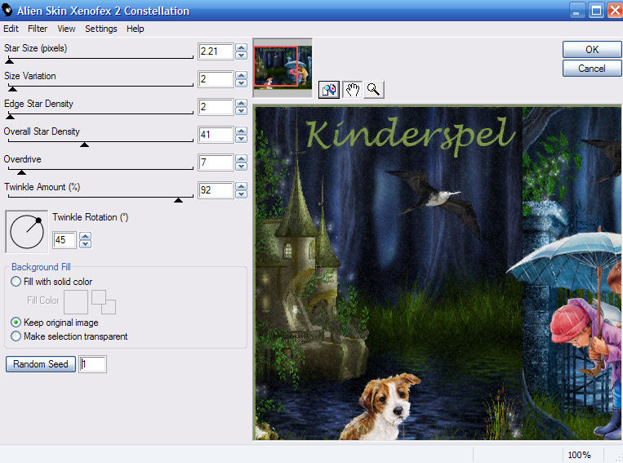Image resolution: width=623 pixels, height=463 pixels.
Task: Decrease Size Variation with down arrow
Action: (x=241, y=83)
